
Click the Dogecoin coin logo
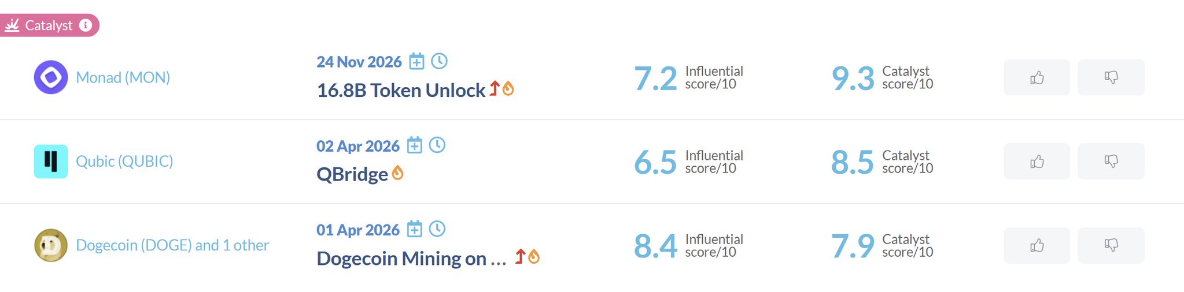(51, 245)
